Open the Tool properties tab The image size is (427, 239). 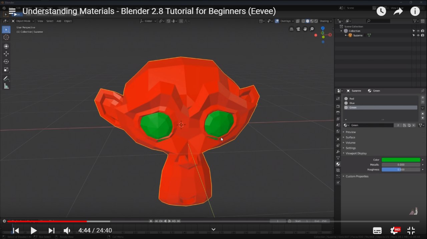tap(338, 99)
